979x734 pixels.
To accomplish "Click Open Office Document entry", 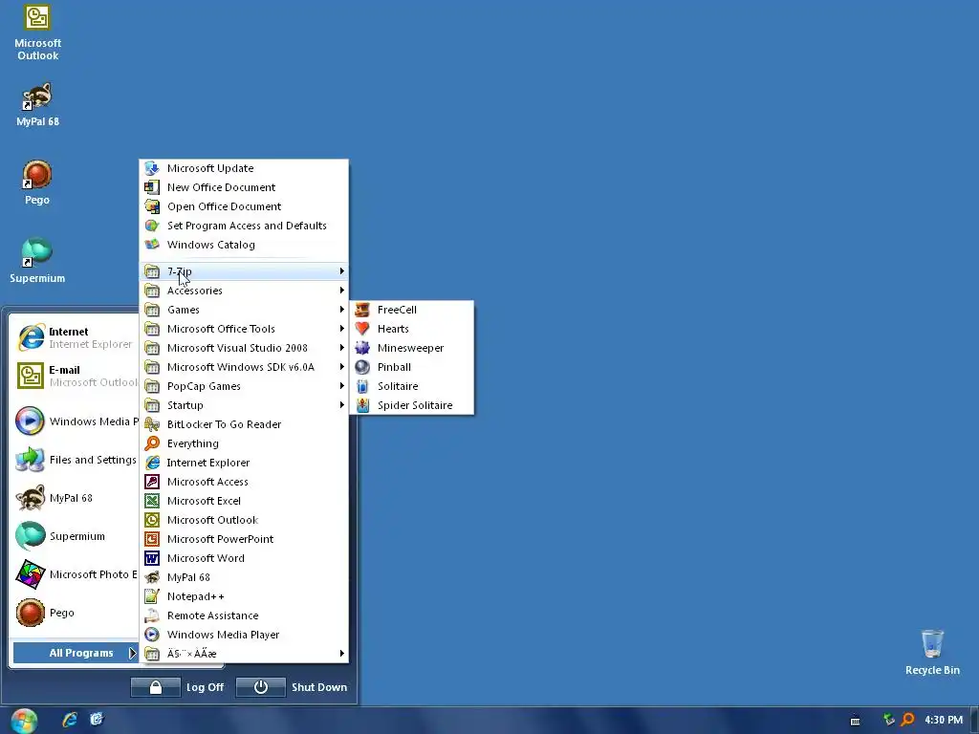I will pyautogui.click(x=244, y=206).
